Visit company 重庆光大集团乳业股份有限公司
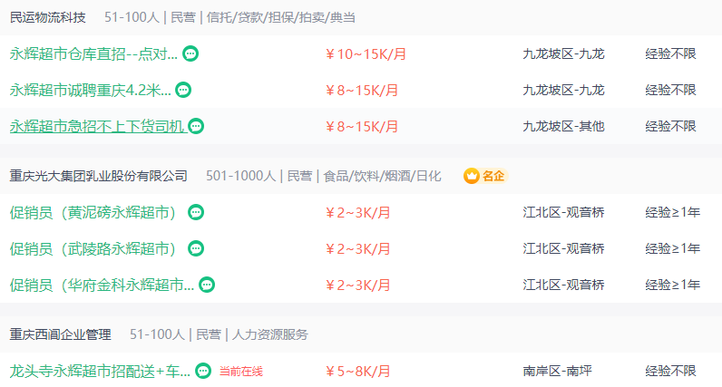Screen dimensions: 722x387 pos(99,176)
